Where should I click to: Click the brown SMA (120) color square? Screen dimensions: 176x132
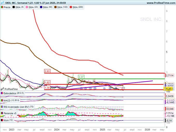[x=55, y=7]
